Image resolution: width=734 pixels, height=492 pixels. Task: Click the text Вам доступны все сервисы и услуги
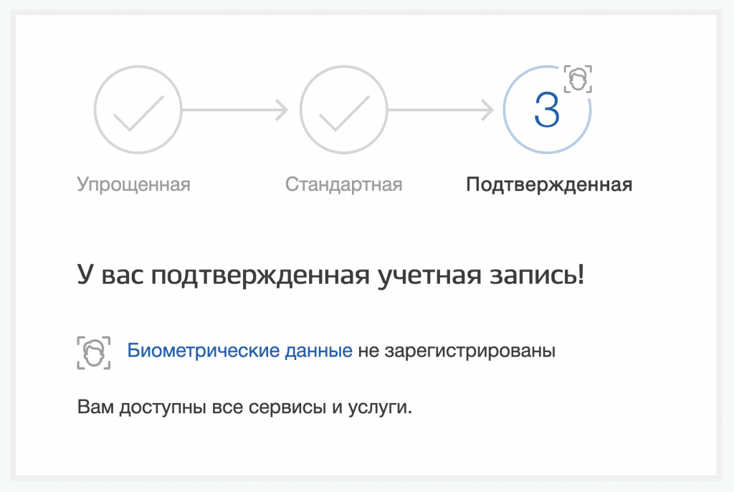pos(245,409)
